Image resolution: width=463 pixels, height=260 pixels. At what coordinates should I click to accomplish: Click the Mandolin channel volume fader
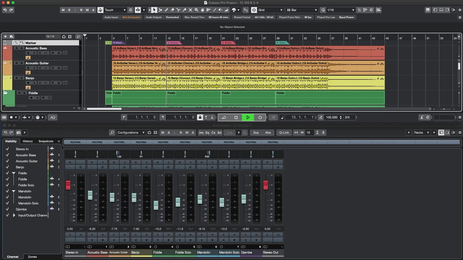point(200,199)
